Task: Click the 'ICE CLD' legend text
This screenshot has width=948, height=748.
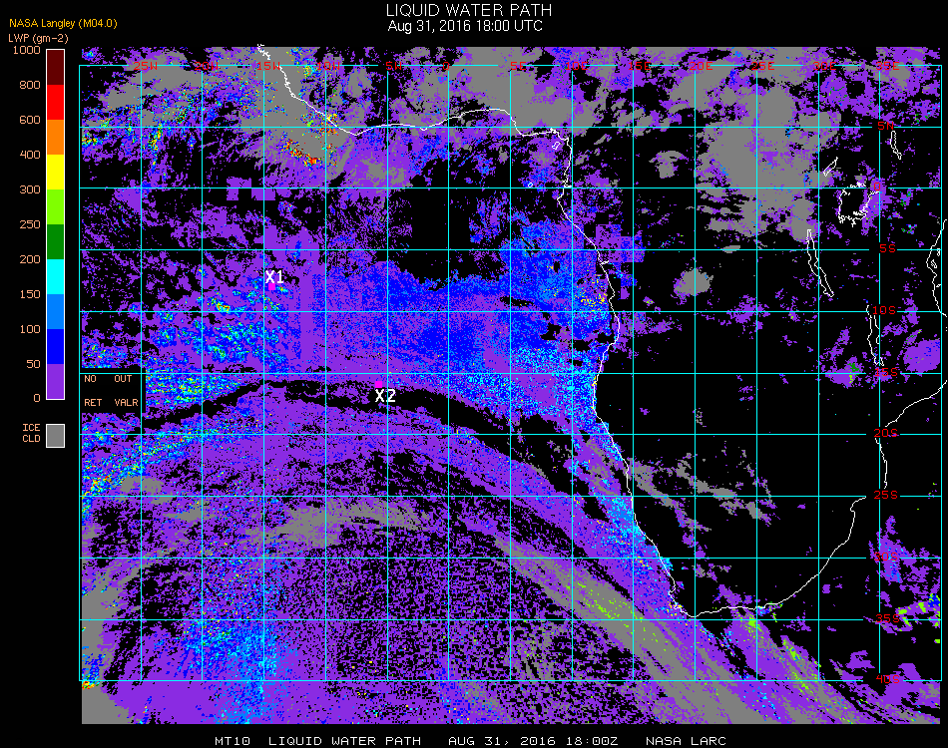Action: pos(32,433)
